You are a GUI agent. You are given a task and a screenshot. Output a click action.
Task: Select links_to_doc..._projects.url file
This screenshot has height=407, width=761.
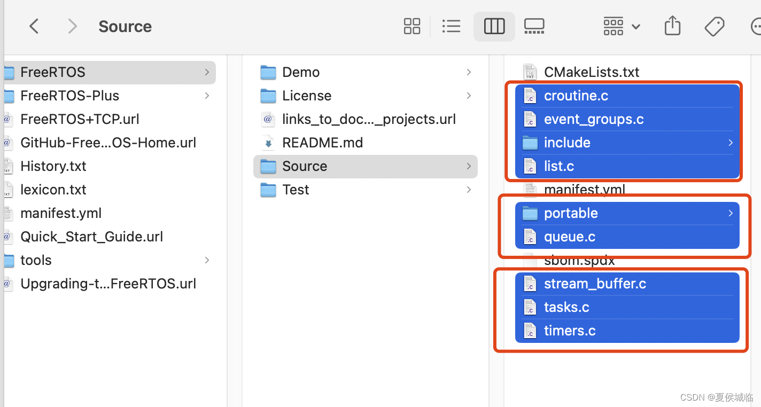coord(366,119)
